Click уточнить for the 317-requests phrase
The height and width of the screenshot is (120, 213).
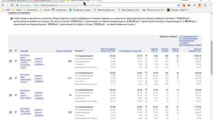[x=38, y=79]
